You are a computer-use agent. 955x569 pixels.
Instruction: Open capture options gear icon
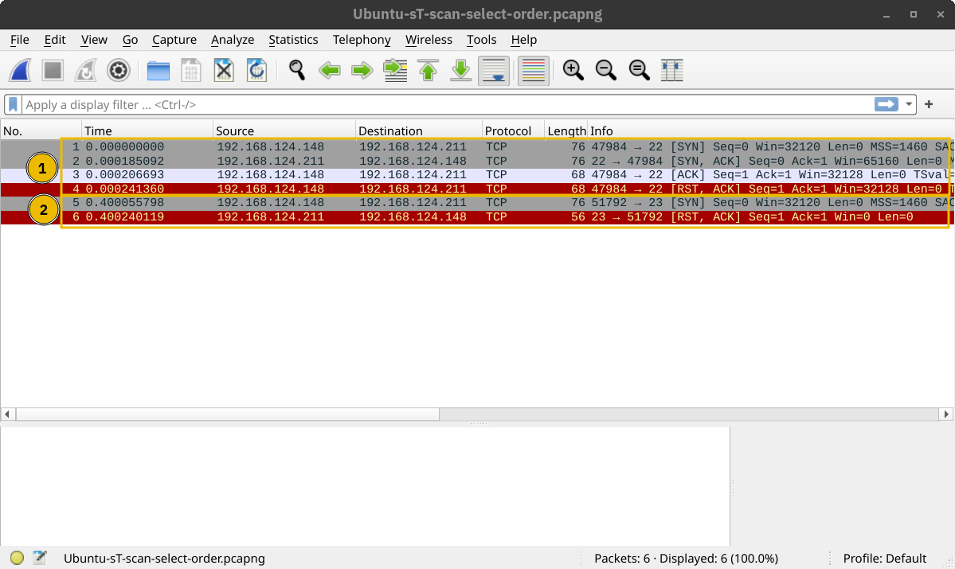coord(119,71)
